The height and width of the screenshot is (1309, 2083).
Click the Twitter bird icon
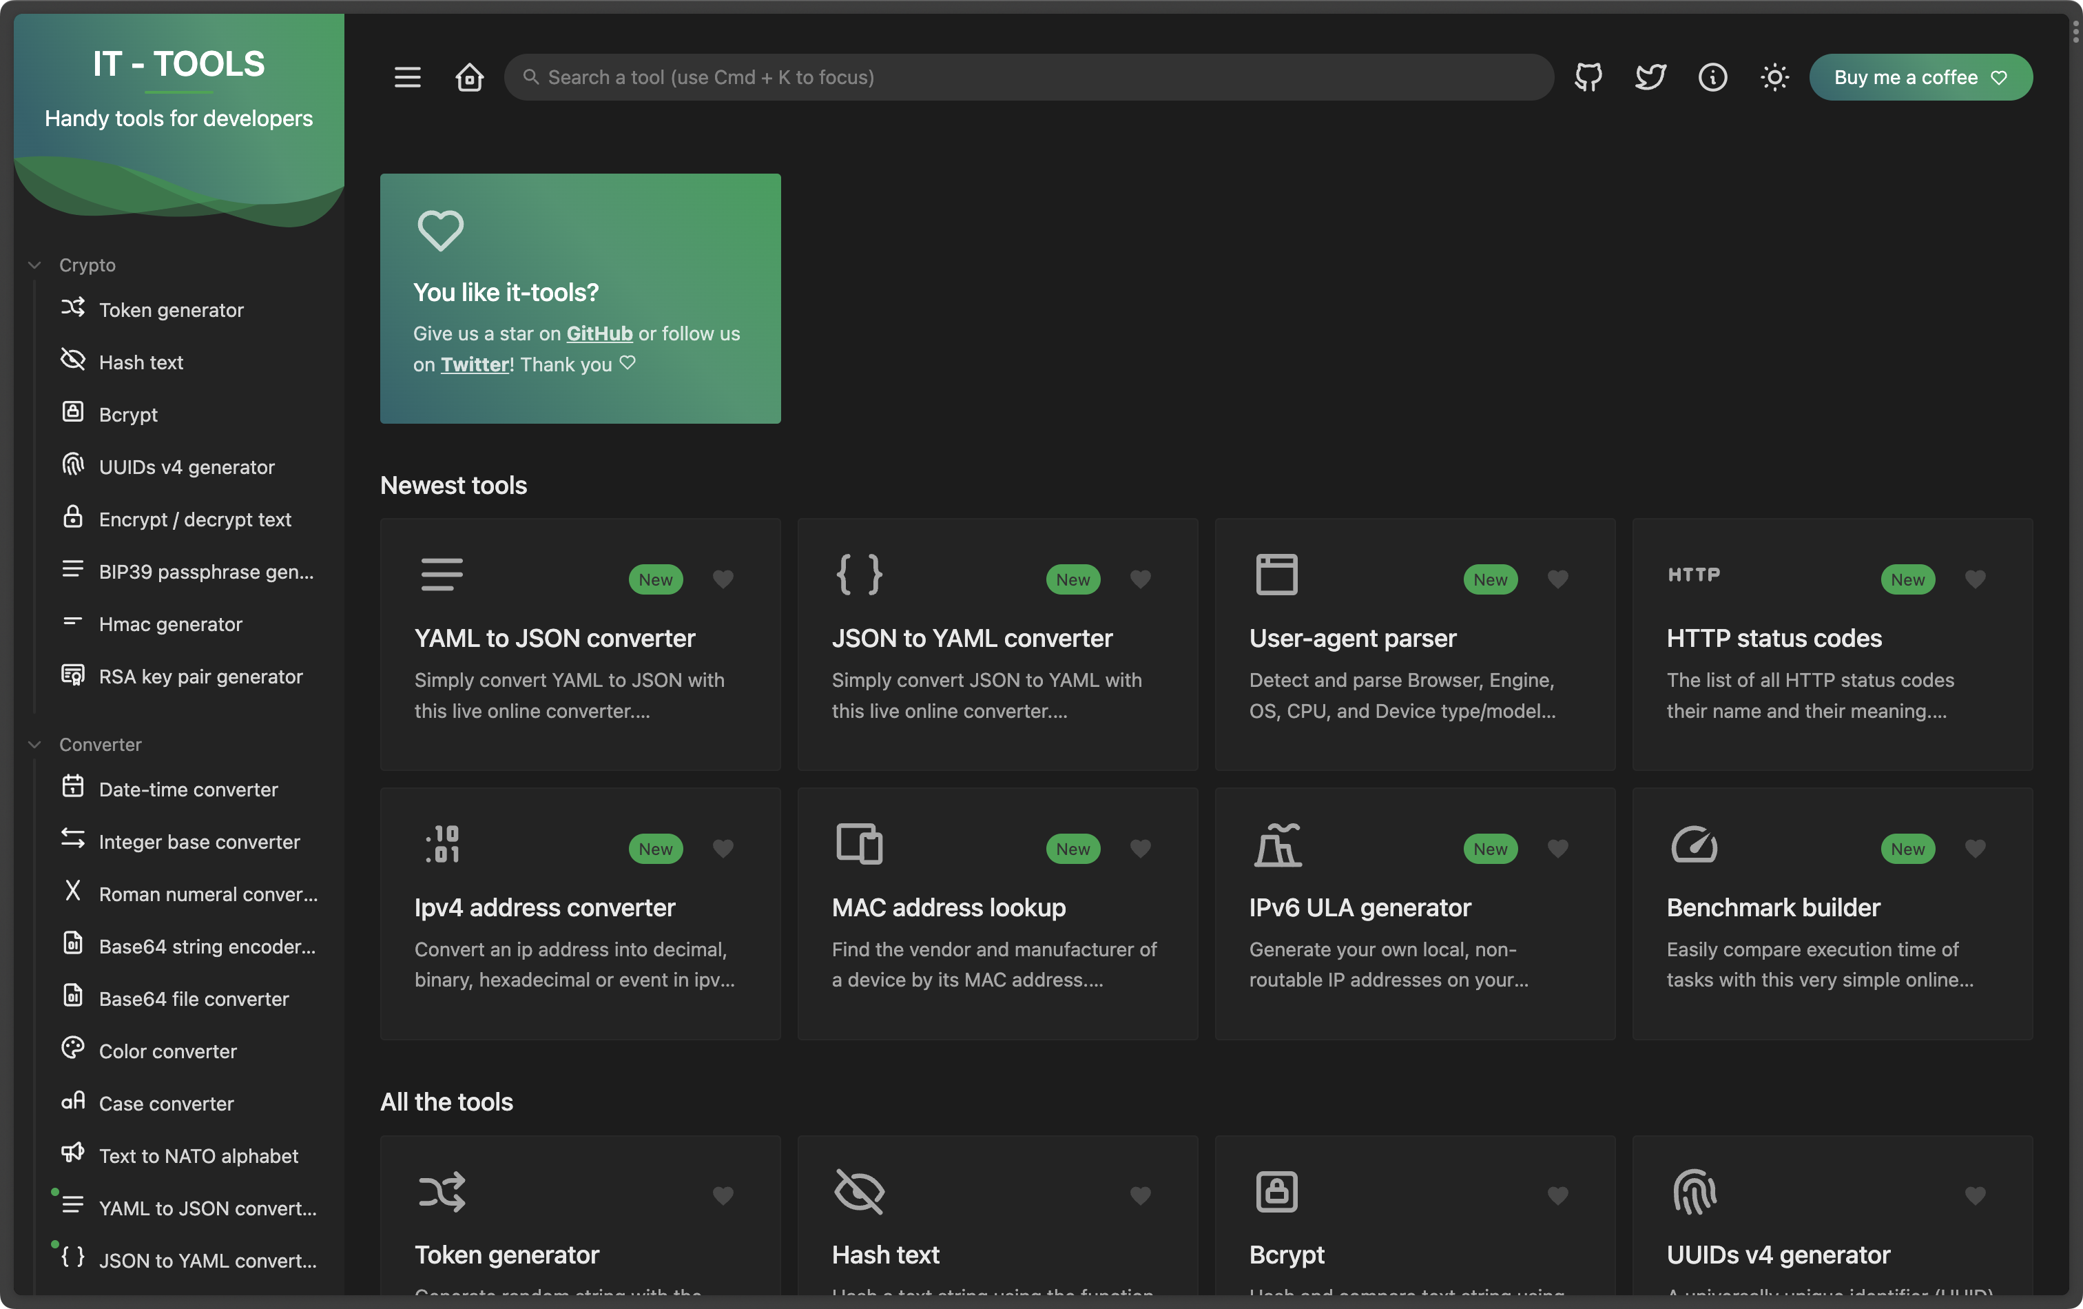pyautogui.click(x=1650, y=77)
